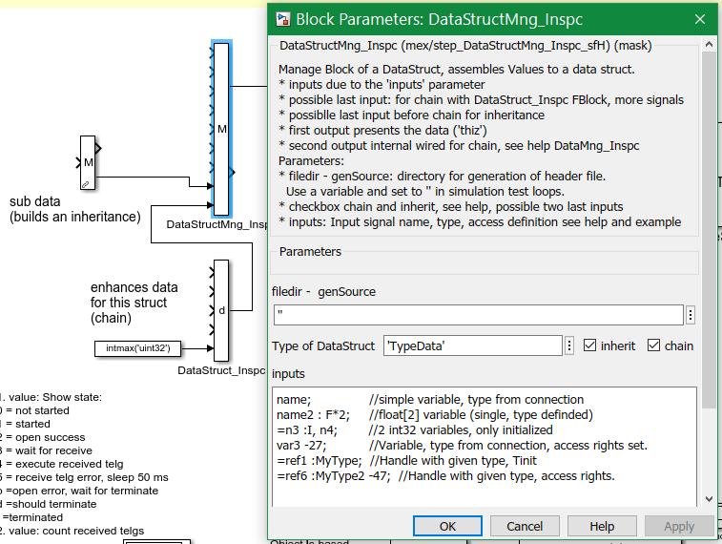Click 'value: count received telgs' text
The height and width of the screenshot is (544, 722).
click(x=76, y=531)
